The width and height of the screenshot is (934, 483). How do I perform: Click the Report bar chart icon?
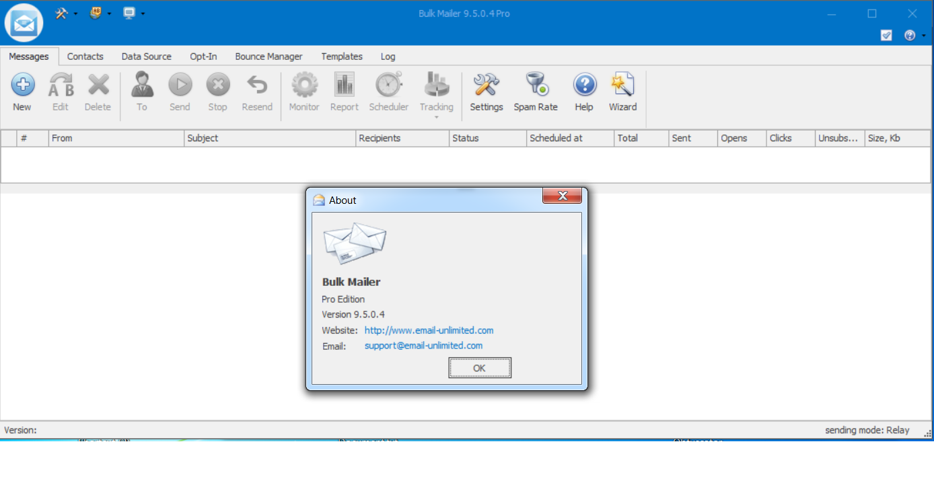[344, 85]
